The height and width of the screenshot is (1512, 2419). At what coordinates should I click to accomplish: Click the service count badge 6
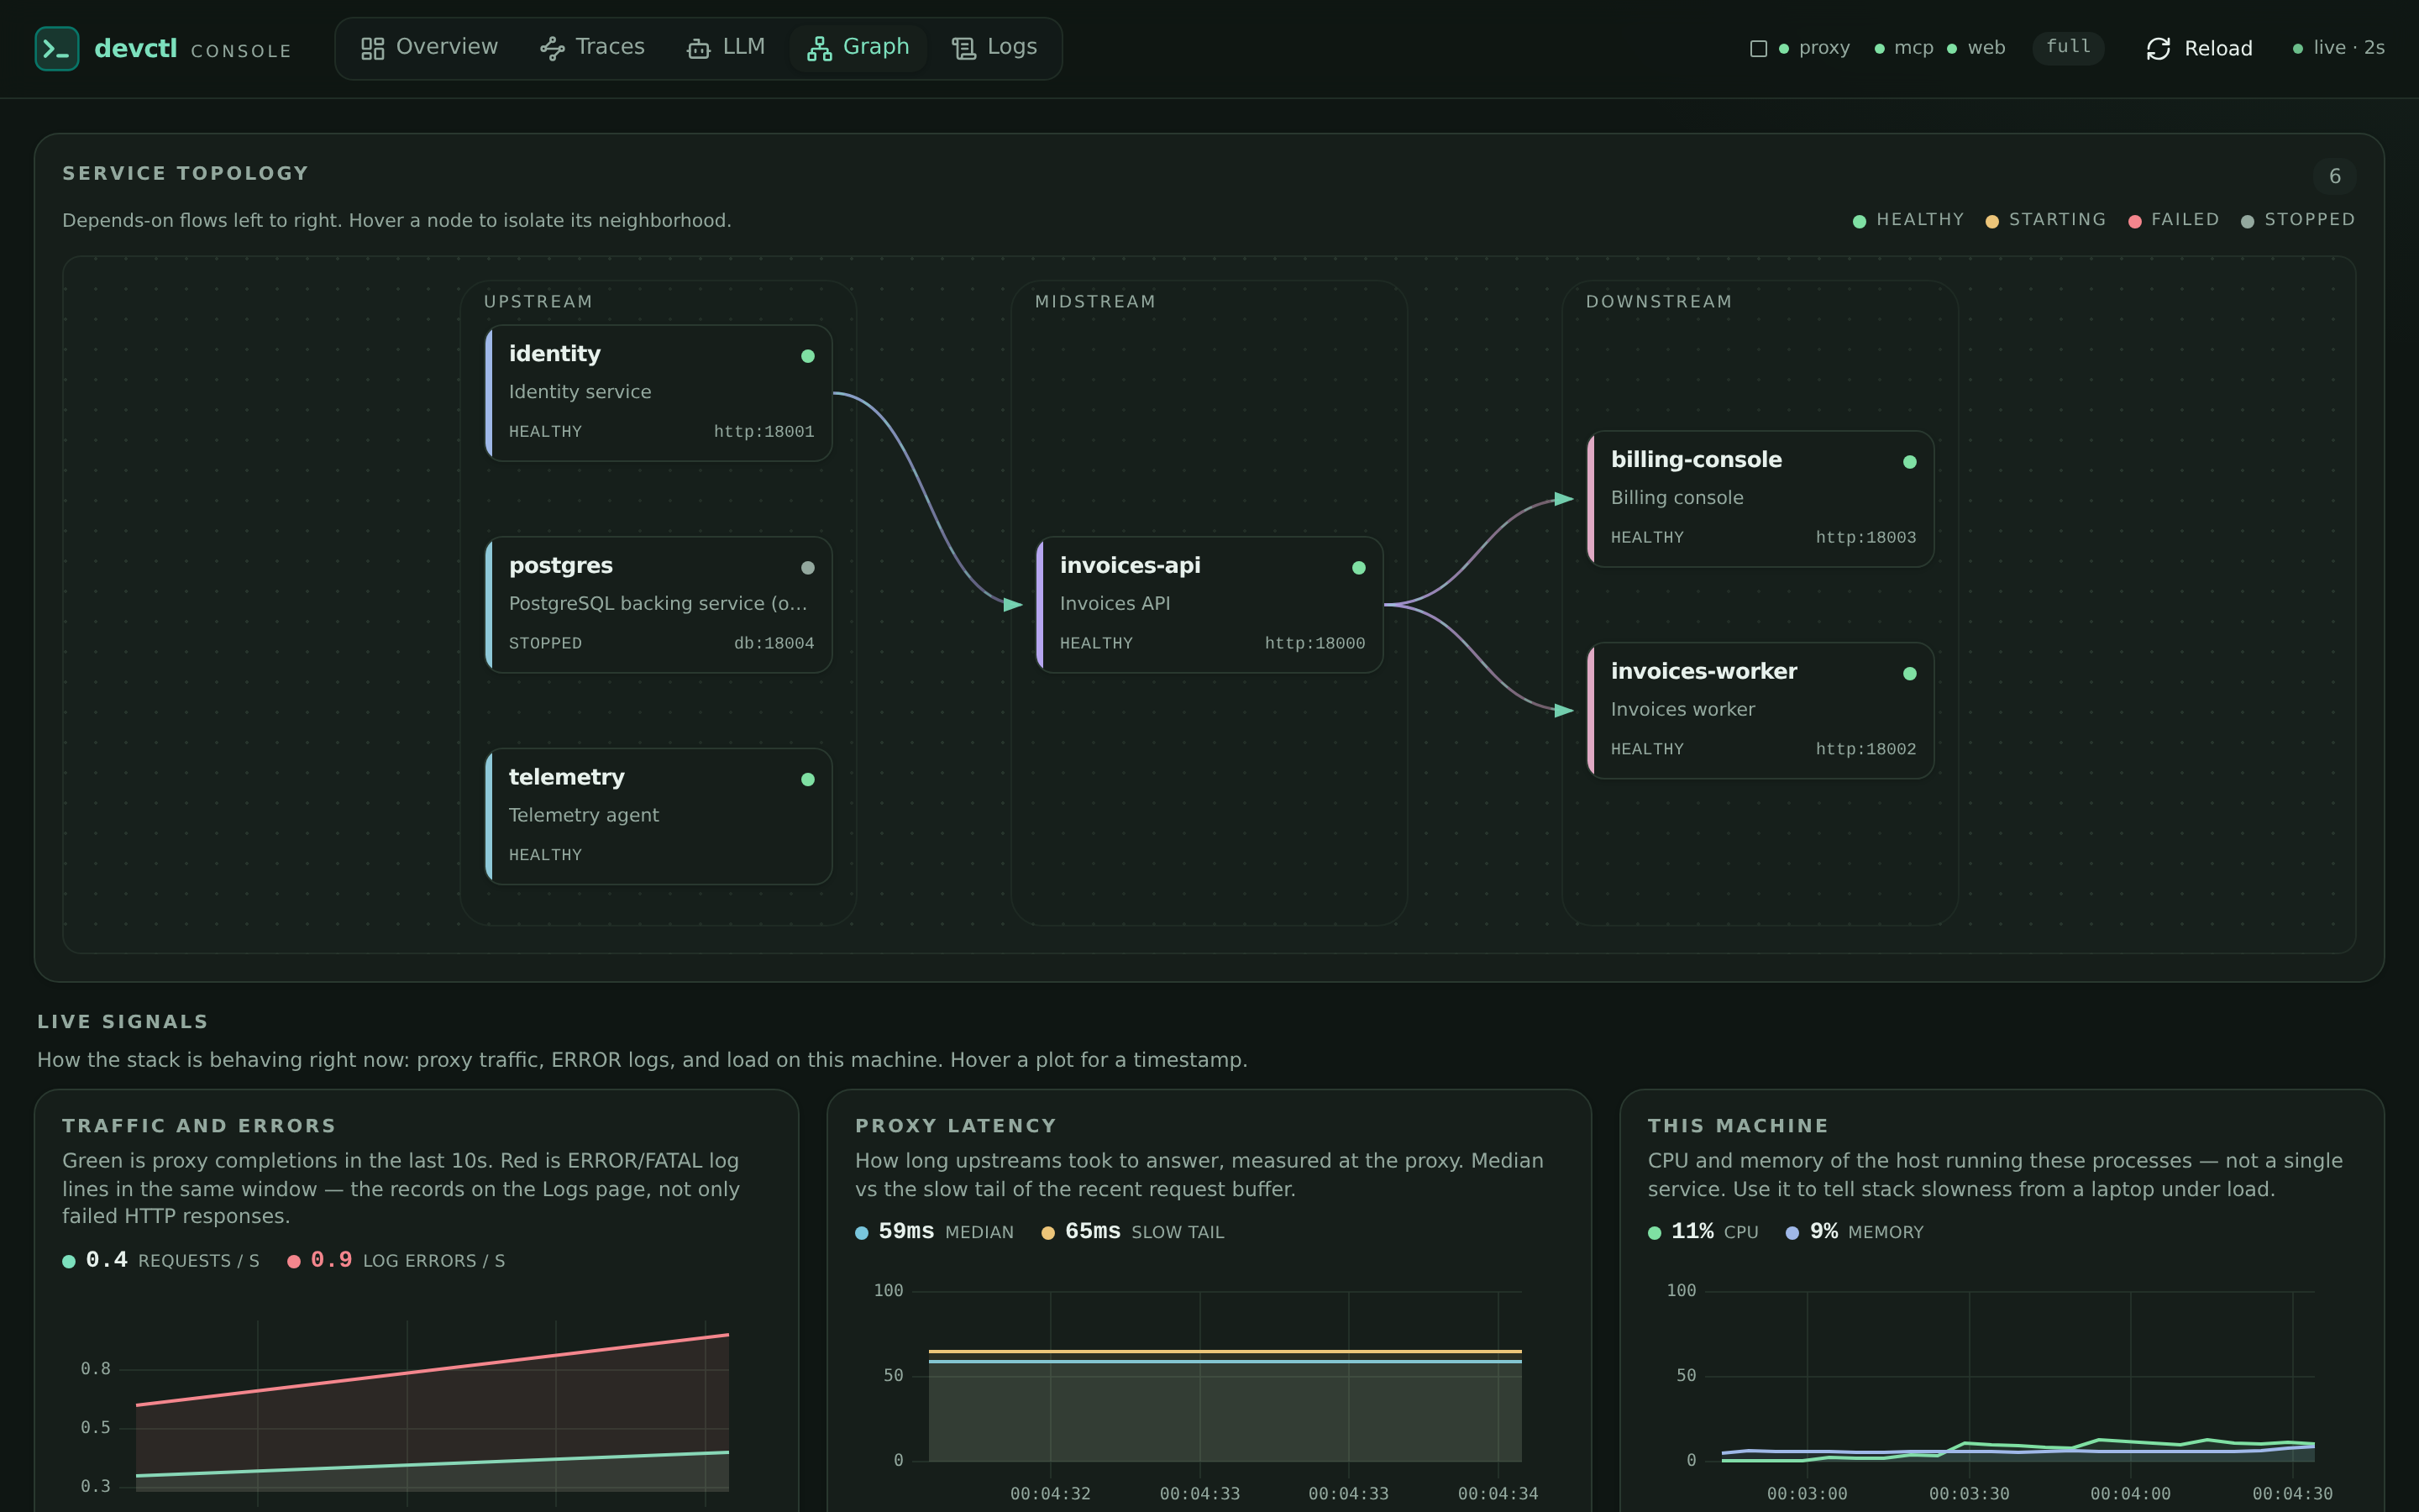point(2334,176)
